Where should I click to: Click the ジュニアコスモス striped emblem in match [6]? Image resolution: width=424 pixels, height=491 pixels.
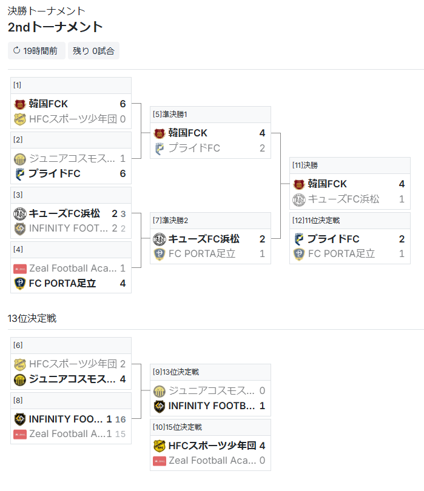(20, 379)
